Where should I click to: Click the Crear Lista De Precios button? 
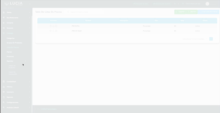[208, 12]
